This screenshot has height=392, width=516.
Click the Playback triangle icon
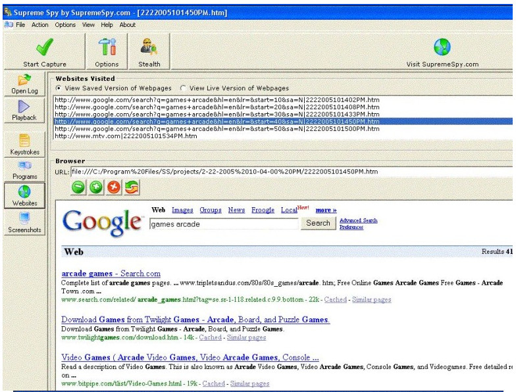[24, 107]
